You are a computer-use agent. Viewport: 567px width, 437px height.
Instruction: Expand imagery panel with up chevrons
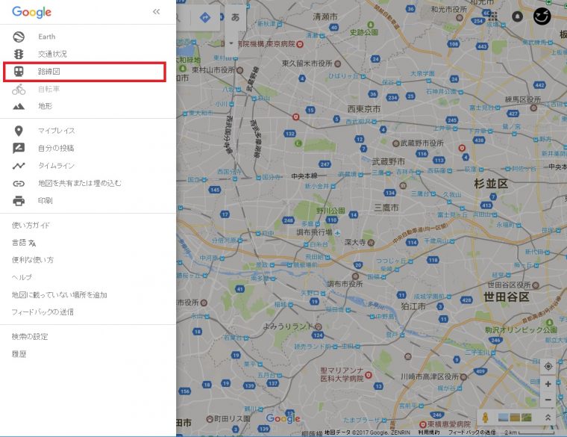point(548,418)
